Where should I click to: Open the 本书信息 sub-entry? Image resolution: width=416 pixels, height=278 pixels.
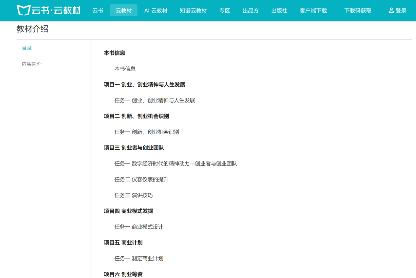click(125, 69)
